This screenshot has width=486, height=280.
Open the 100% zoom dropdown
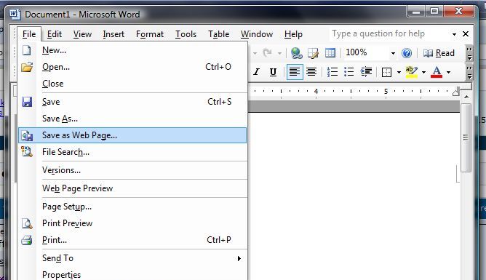point(393,53)
